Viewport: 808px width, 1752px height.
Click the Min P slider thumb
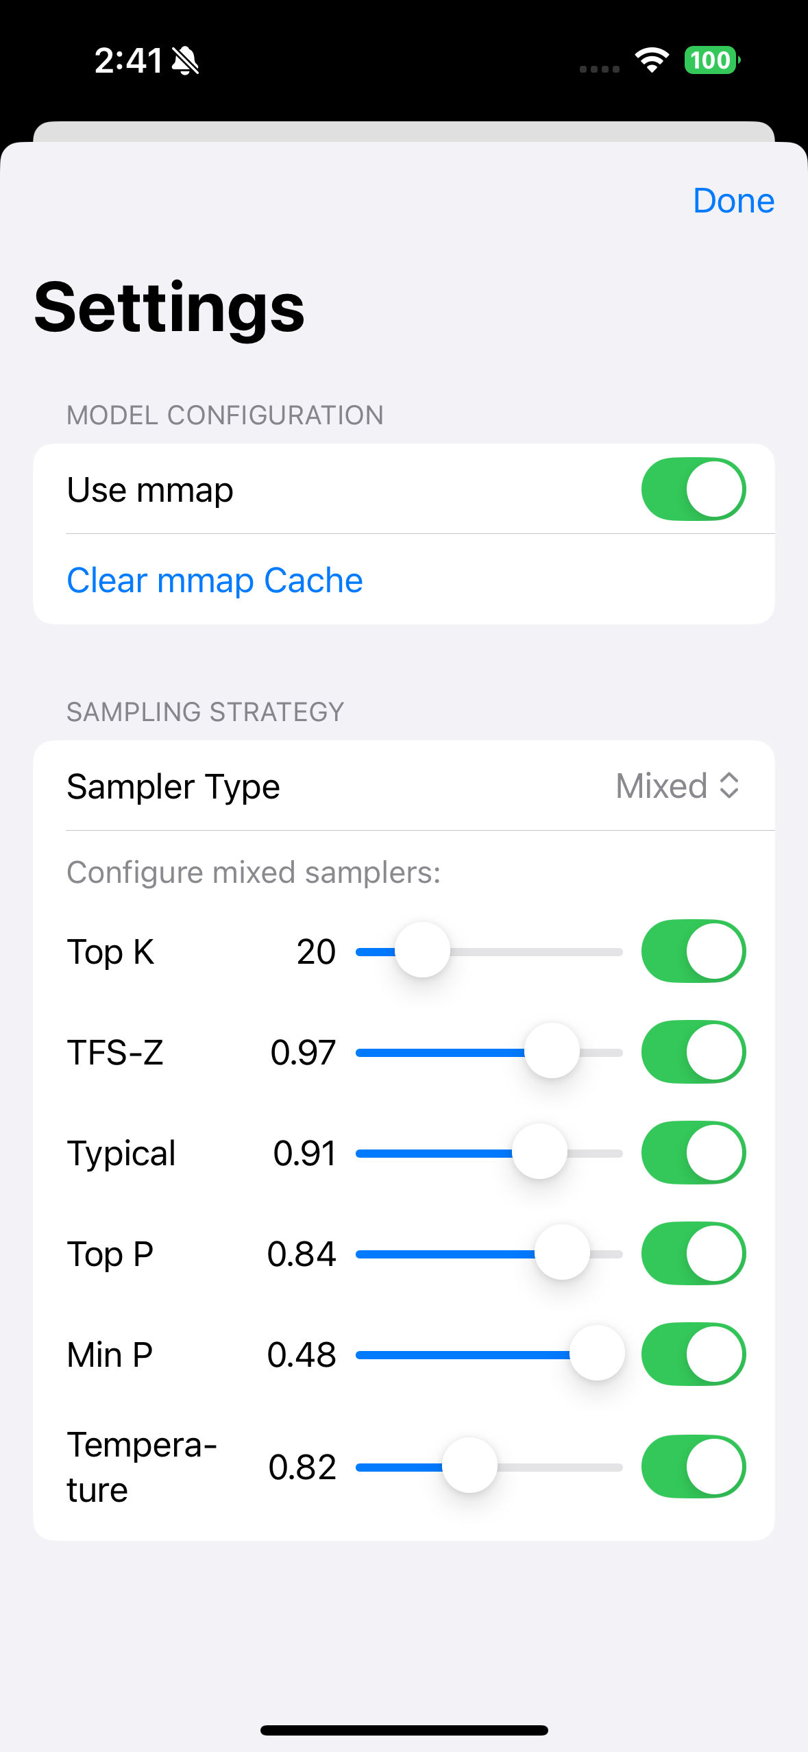coord(597,1354)
